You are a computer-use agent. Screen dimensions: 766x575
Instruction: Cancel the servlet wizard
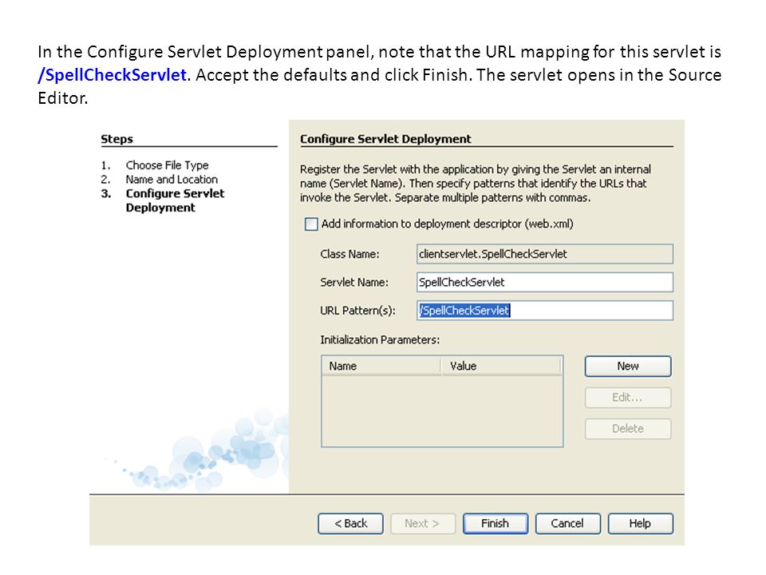coord(567,524)
